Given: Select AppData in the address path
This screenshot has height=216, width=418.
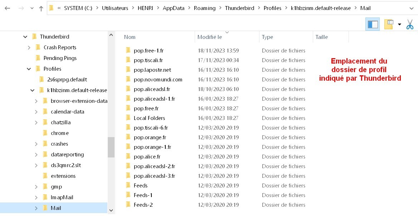Looking at the screenshot, I should [x=174, y=8].
